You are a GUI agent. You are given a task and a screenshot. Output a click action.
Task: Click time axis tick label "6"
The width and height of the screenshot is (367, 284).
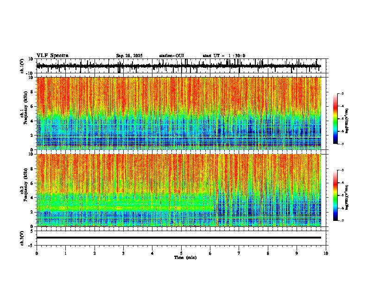pos(210,253)
